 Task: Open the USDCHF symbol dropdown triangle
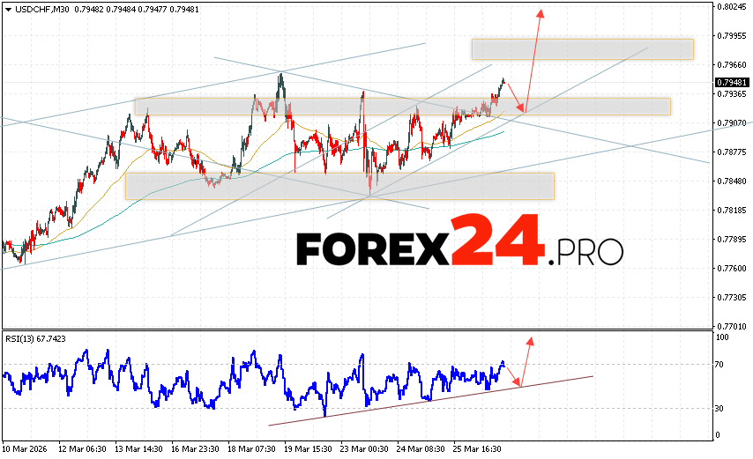9,10
